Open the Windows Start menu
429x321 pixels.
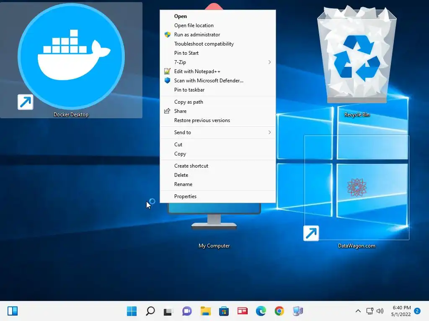coord(132,311)
